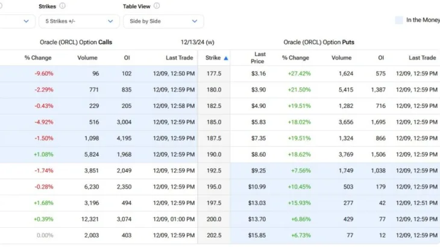
Task: Select the 190.0 strike cell
Action: (x=214, y=154)
